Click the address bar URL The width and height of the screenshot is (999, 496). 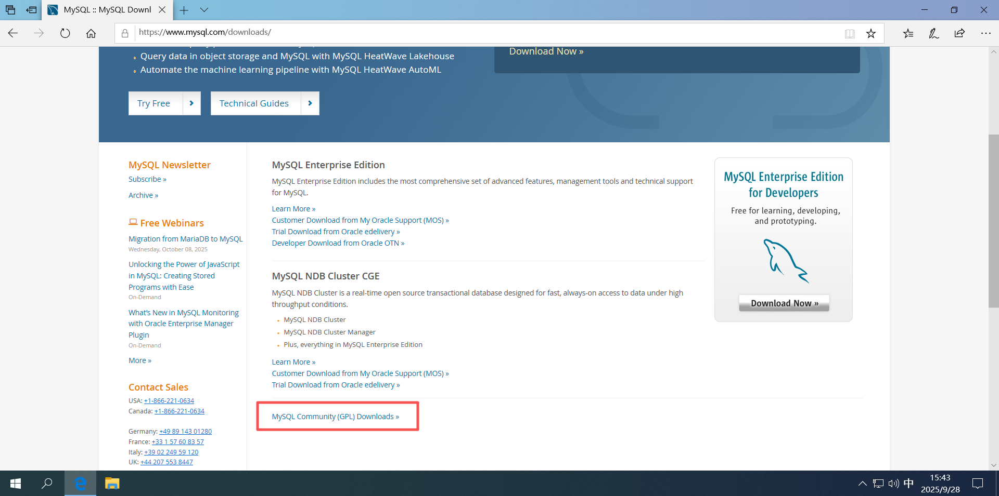click(x=205, y=32)
